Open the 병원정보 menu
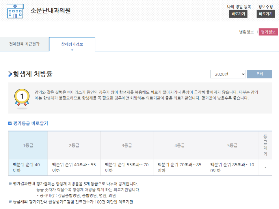The height and width of the screenshot is (209, 279). (246, 32)
